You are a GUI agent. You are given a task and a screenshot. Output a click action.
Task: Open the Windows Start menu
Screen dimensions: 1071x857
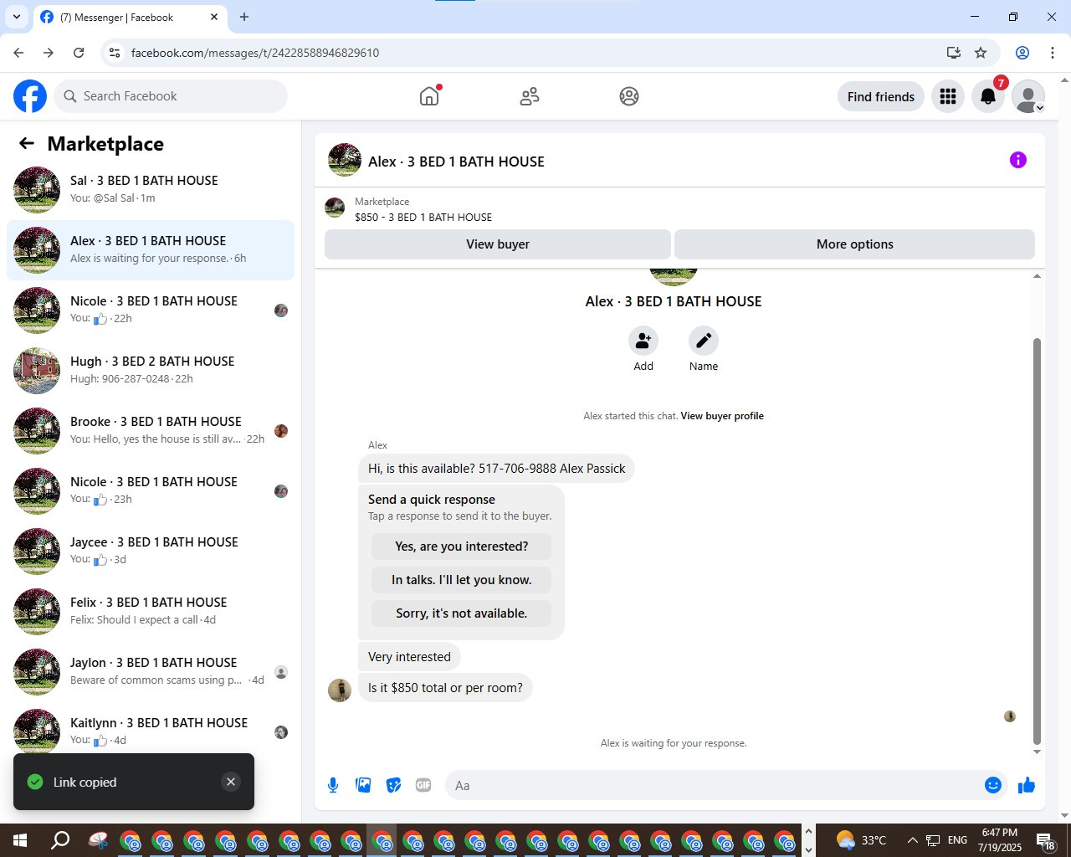pos(20,840)
